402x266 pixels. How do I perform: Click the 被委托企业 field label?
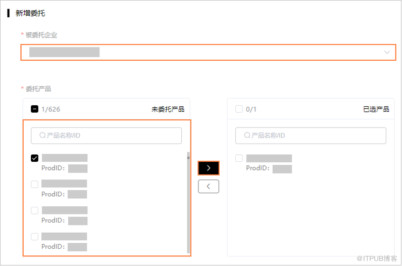click(x=41, y=35)
